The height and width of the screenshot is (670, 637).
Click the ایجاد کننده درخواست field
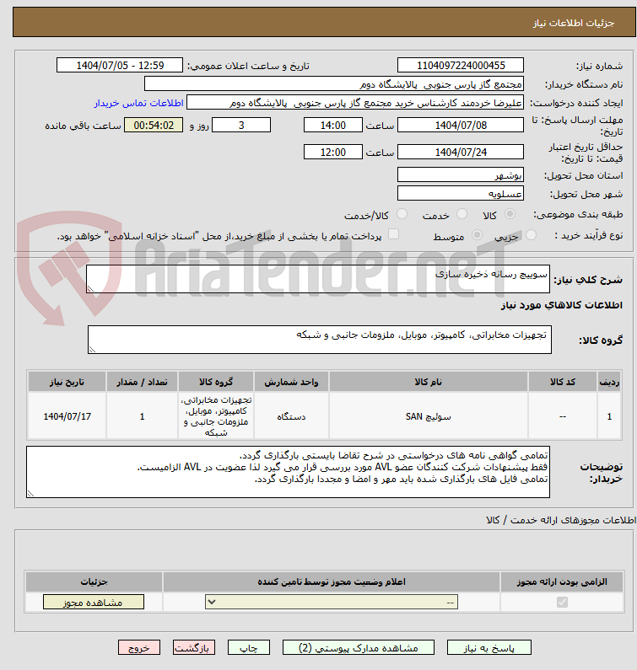pyautogui.click(x=355, y=103)
